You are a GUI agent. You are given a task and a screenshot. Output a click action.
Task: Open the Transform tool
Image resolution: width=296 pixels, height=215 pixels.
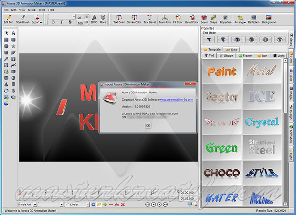click(x=165, y=19)
